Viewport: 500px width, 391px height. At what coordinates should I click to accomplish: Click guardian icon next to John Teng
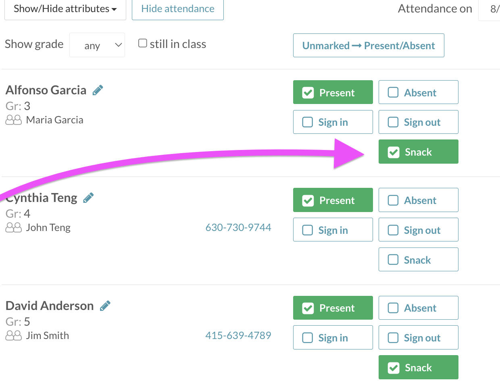click(14, 228)
